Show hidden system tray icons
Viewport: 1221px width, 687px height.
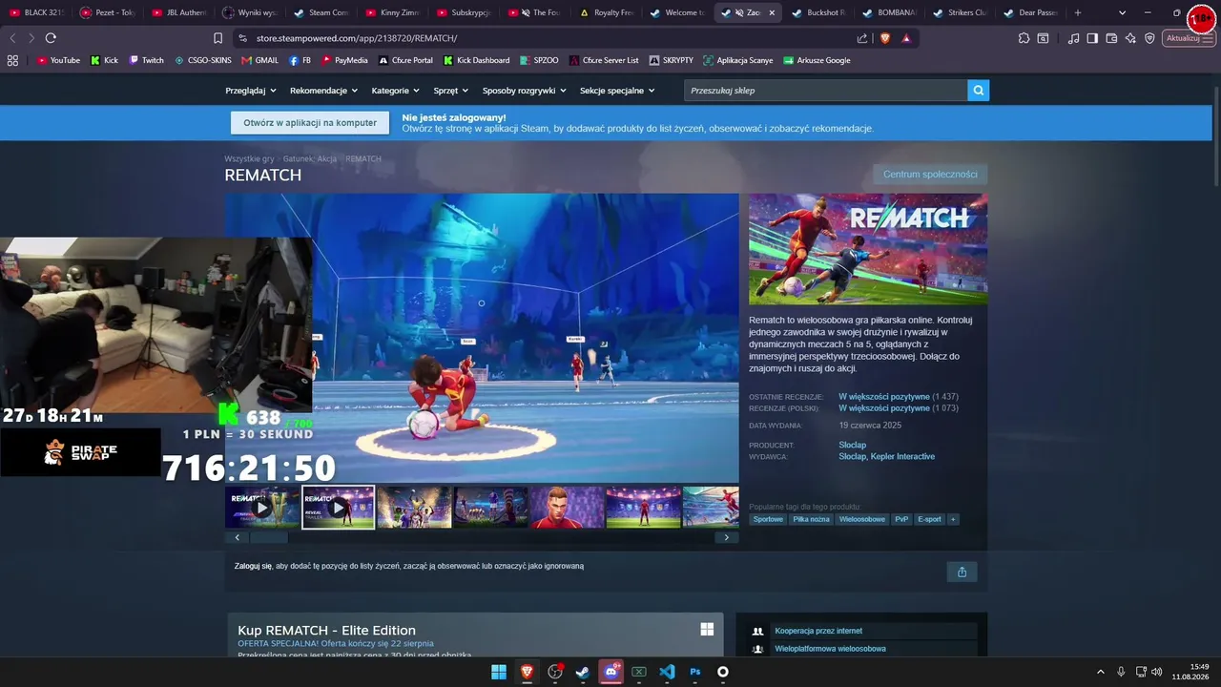[1100, 672]
